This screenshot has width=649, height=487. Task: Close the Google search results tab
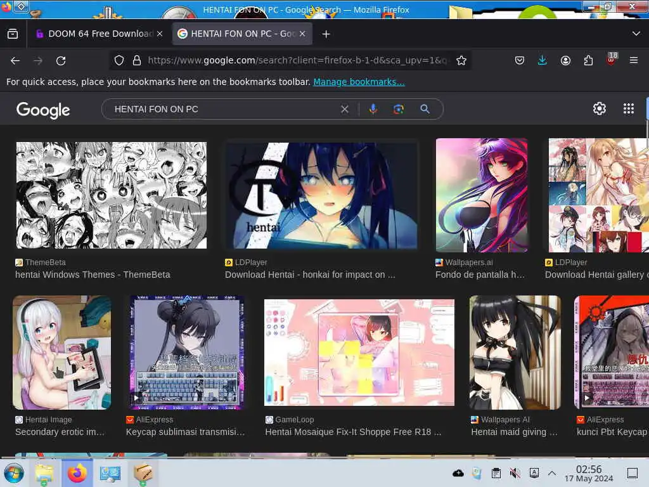[x=302, y=34]
